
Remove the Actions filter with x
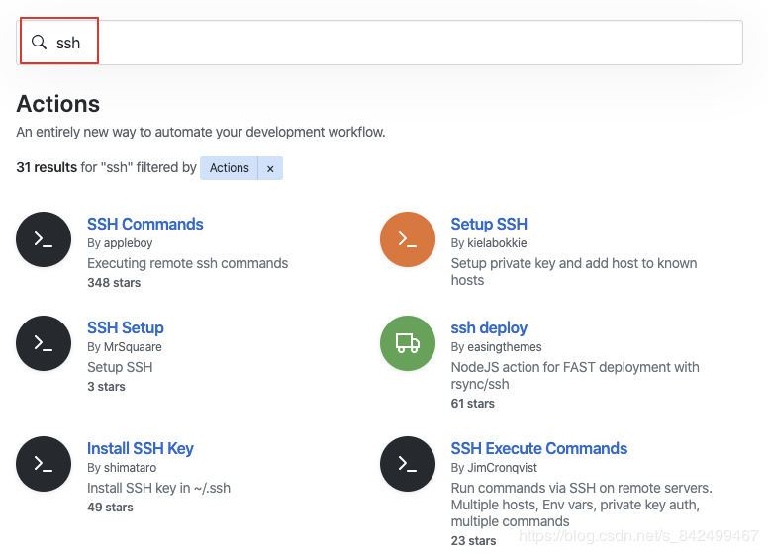click(x=270, y=168)
